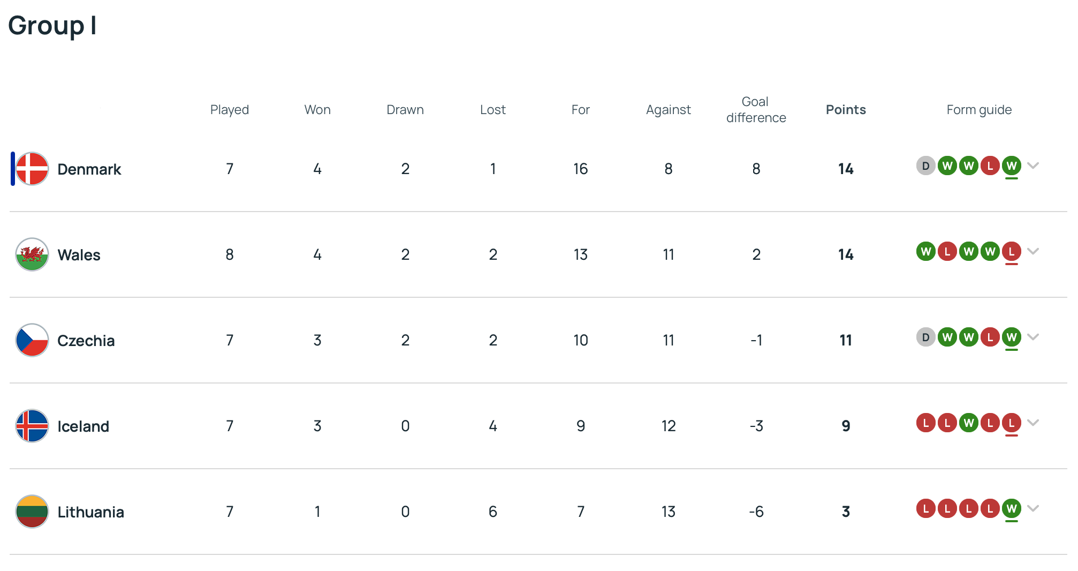Open the Iceland team link
1078x571 pixels.
pos(83,426)
